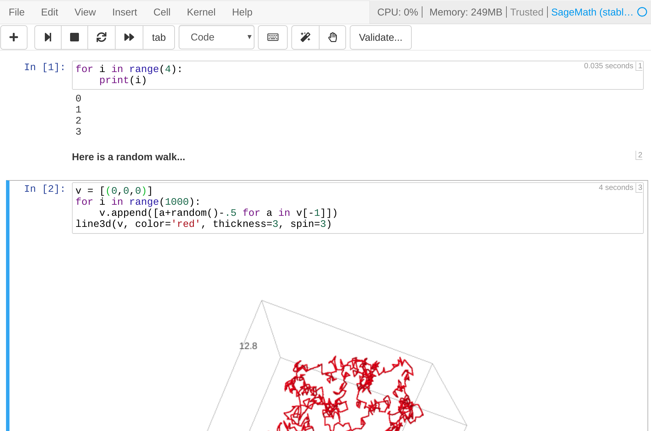This screenshot has height=431, width=651.
Task: Open the Cell menu
Action: pos(162,12)
